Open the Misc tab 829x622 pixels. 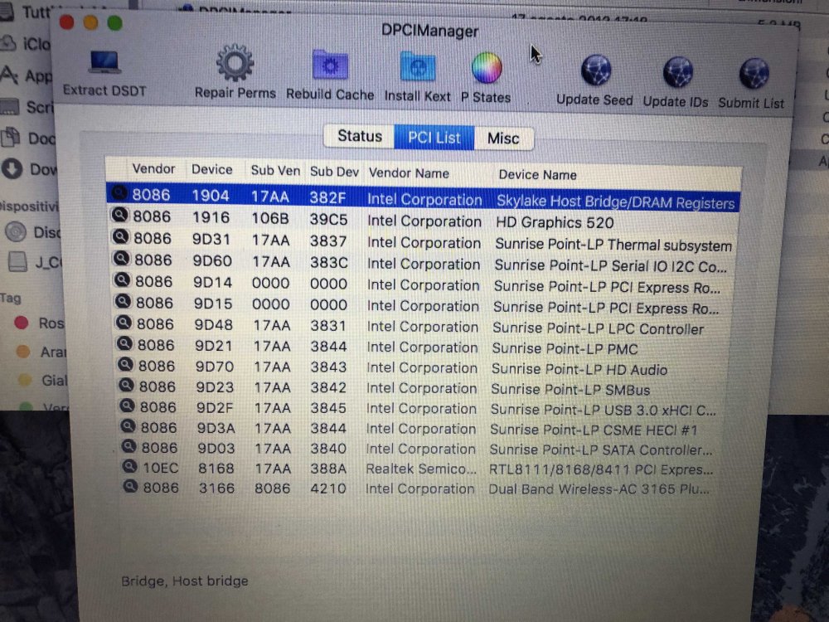coord(503,138)
